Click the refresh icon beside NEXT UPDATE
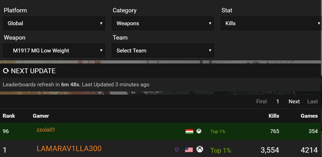Viewport: 322px width, 157px height. (6, 71)
